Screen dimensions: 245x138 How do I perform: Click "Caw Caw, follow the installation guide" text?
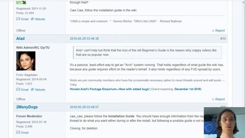pos(103,10)
